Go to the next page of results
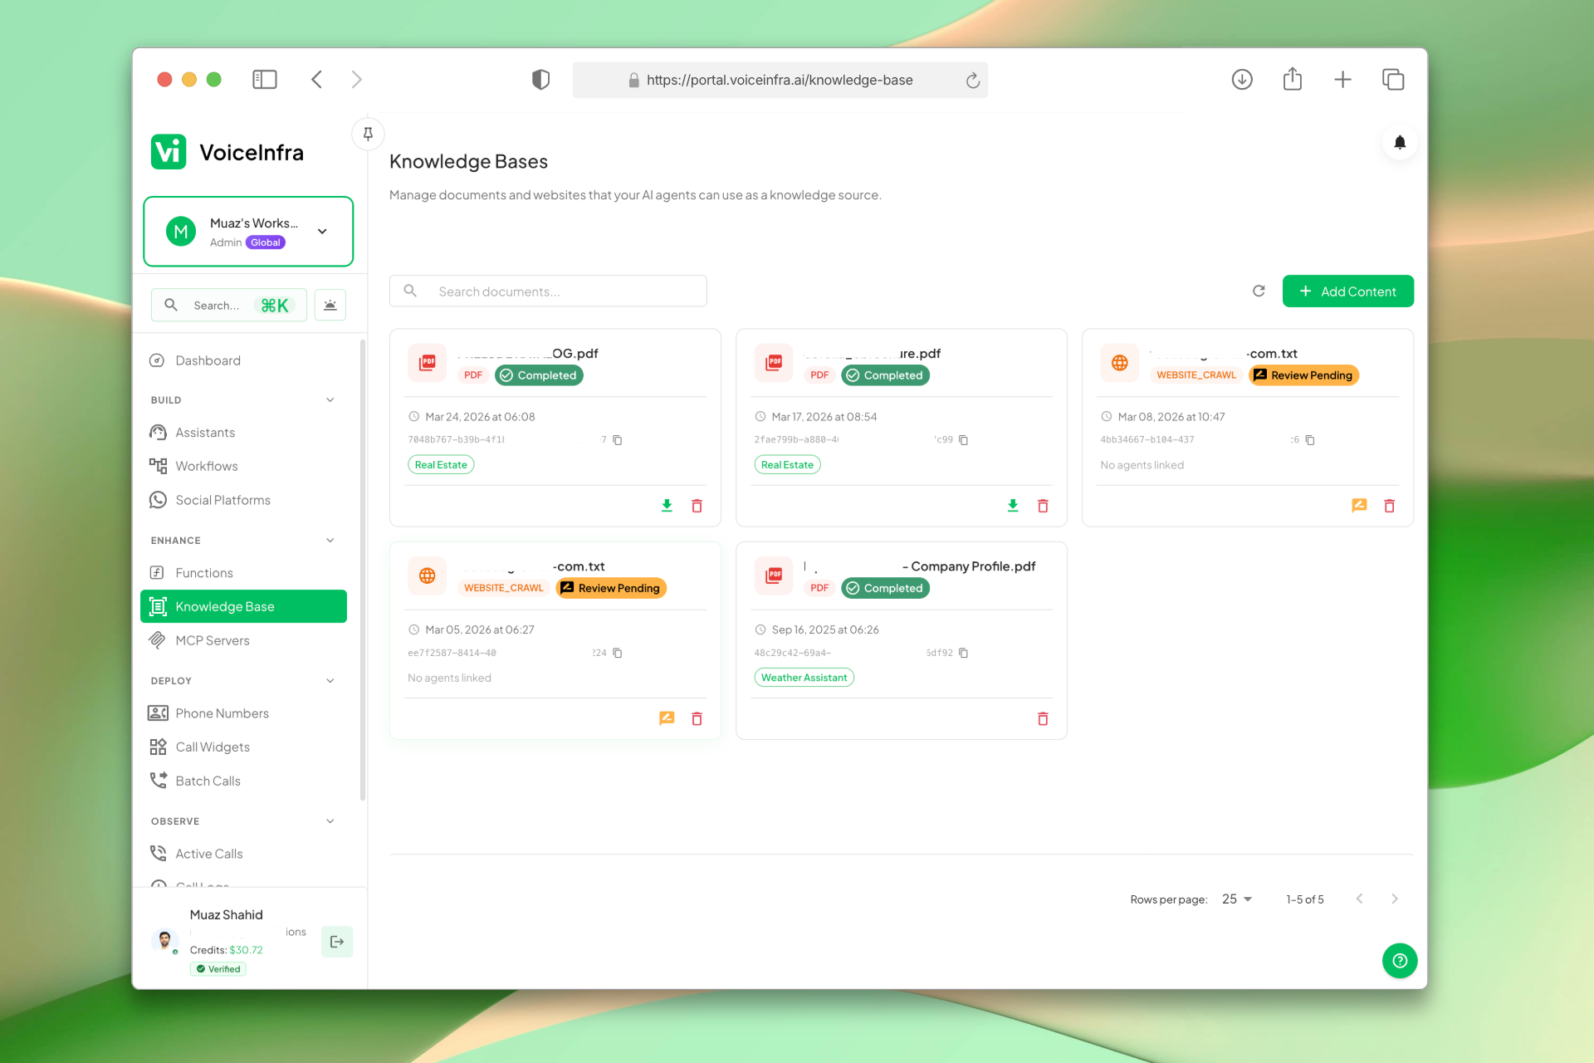Image resolution: width=1594 pixels, height=1063 pixels. click(x=1395, y=899)
